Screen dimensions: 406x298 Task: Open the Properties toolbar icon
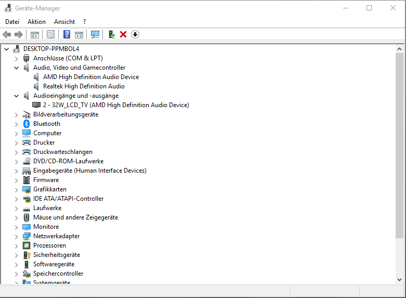(51, 34)
